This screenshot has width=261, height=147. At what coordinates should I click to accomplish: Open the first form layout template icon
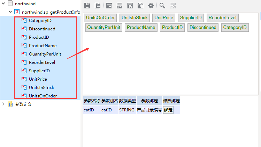pos(109,6)
